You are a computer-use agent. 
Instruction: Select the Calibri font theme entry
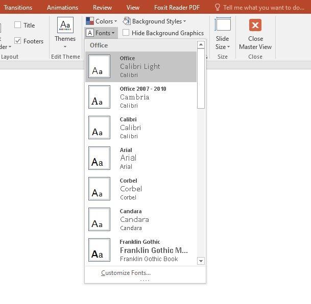point(140,128)
